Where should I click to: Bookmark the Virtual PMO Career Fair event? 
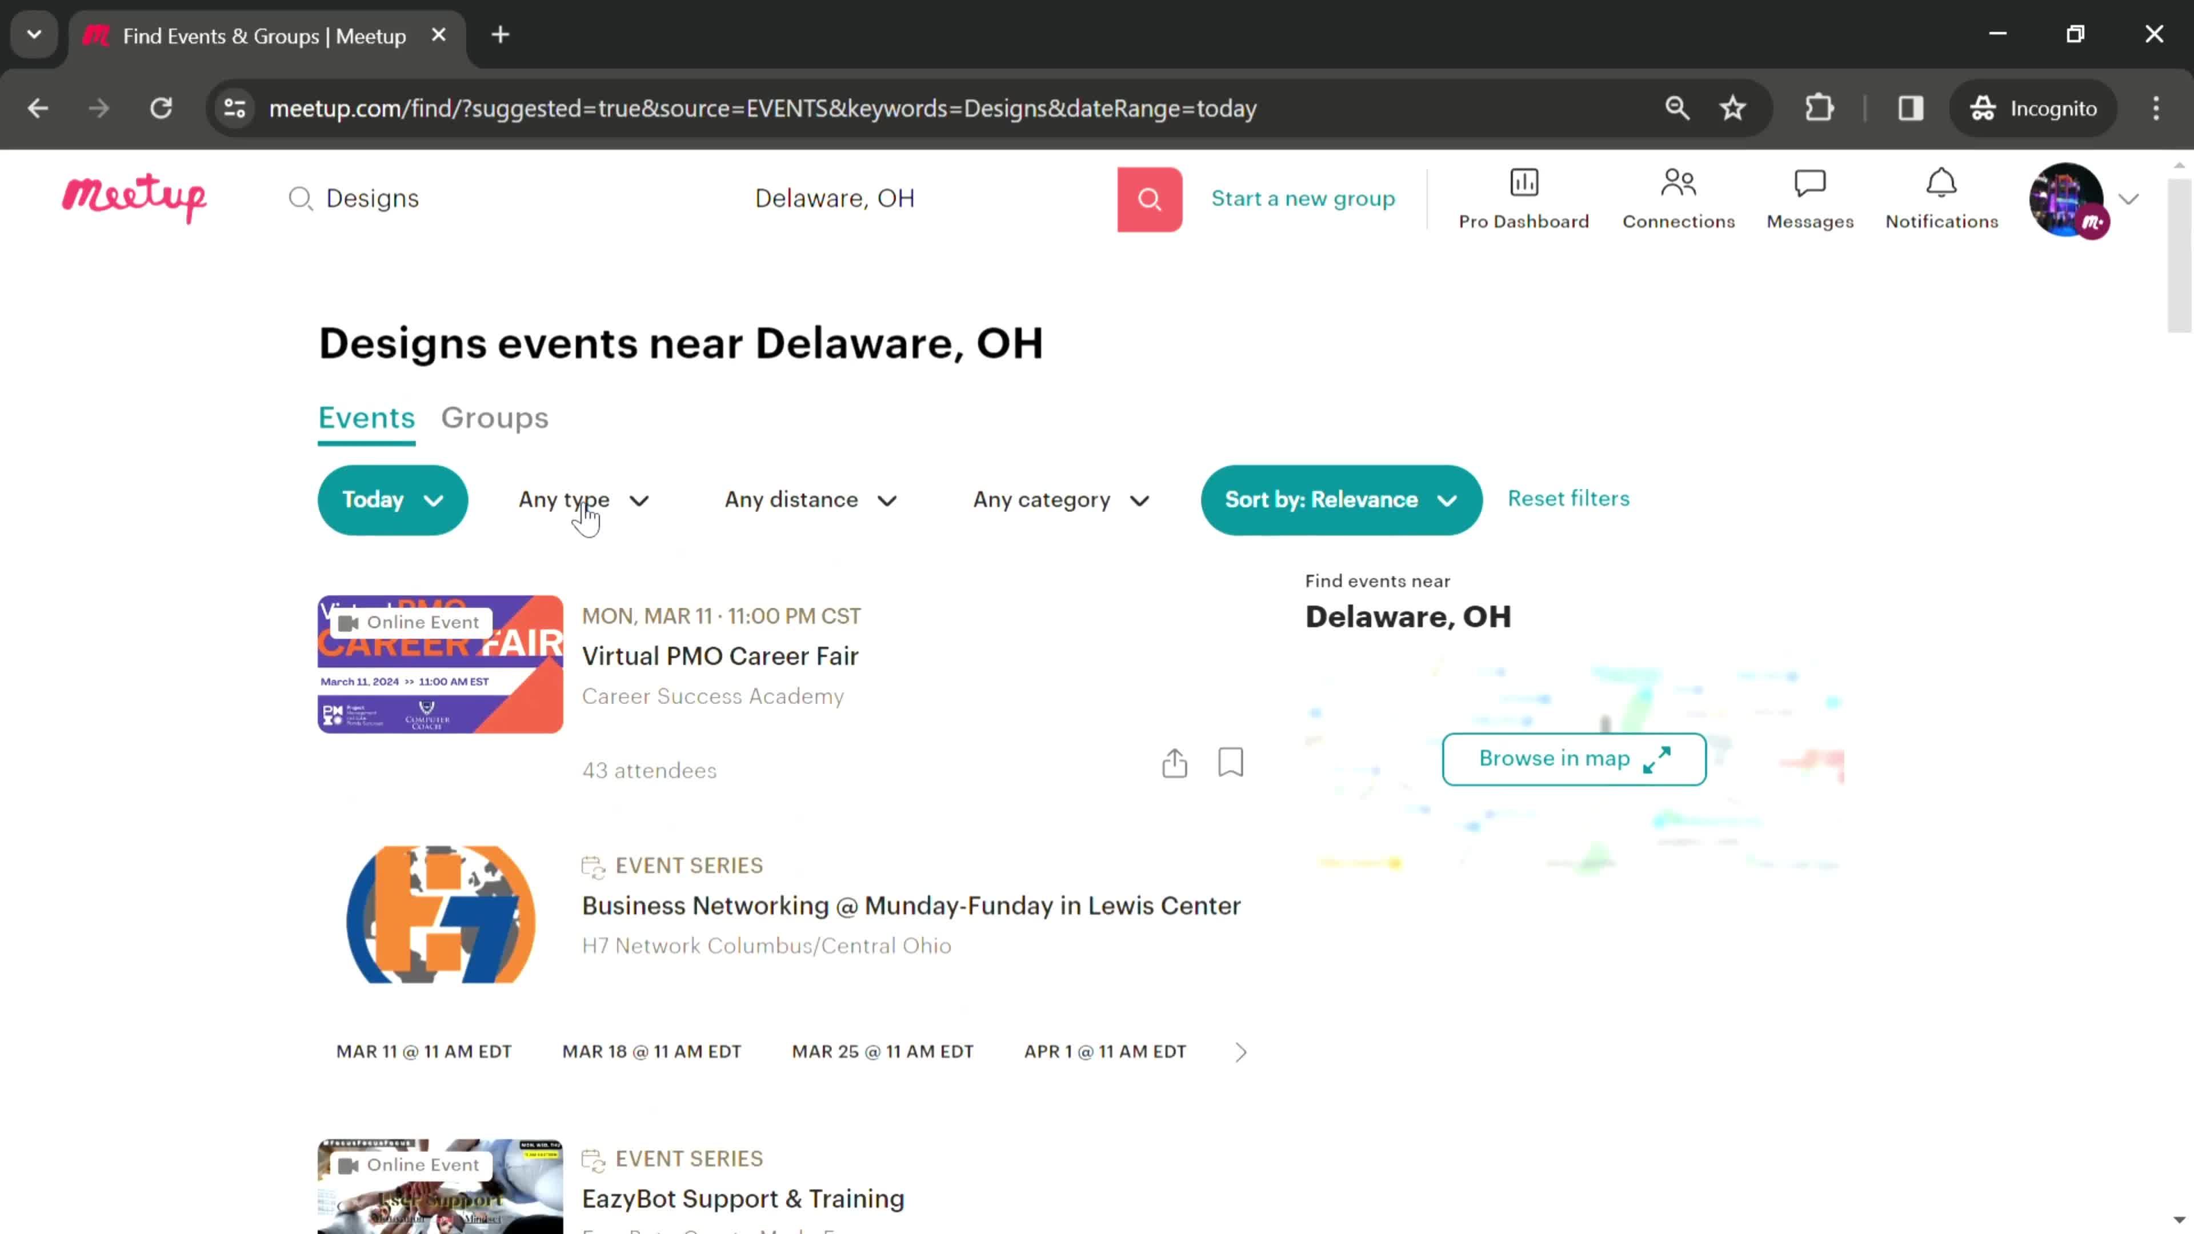[x=1231, y=762]
